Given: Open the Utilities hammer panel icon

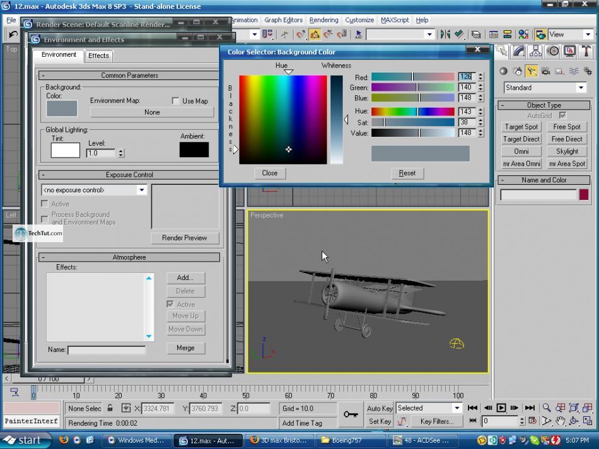Looking at the screenshot, I should click(x=586, y=51).
